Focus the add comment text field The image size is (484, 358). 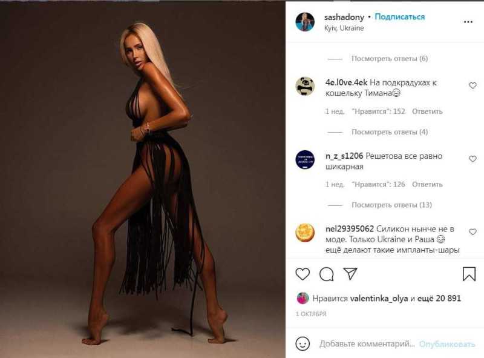(x=367, y=343)
